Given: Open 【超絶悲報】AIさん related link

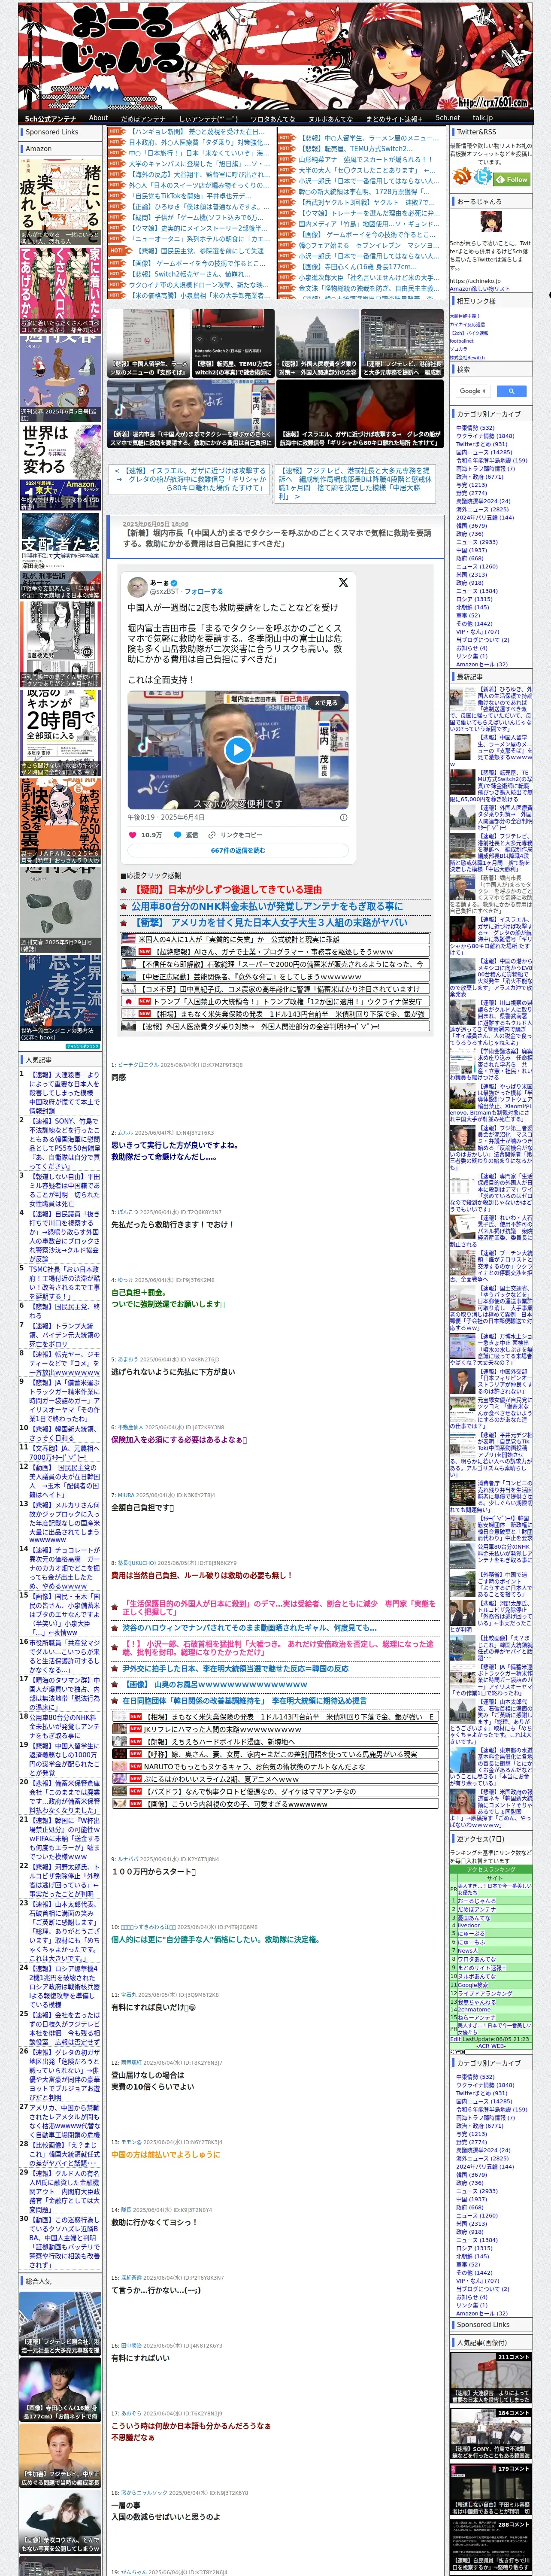Looking at the screenshot, I should tap(275, 952).
